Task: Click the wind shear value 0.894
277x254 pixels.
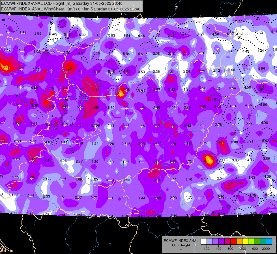Action: coord(35,87)
